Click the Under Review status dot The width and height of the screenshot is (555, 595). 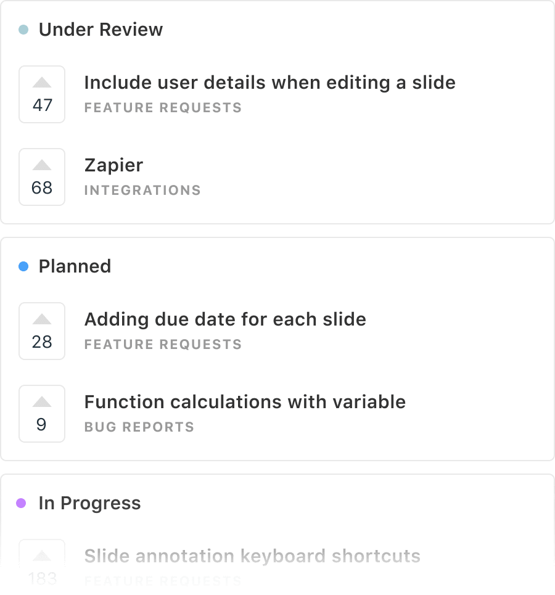coord(23,30)
